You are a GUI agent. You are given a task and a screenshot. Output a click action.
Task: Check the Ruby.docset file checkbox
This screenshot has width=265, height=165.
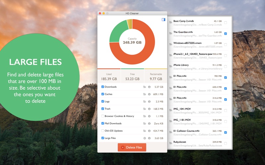click(226, 144)
